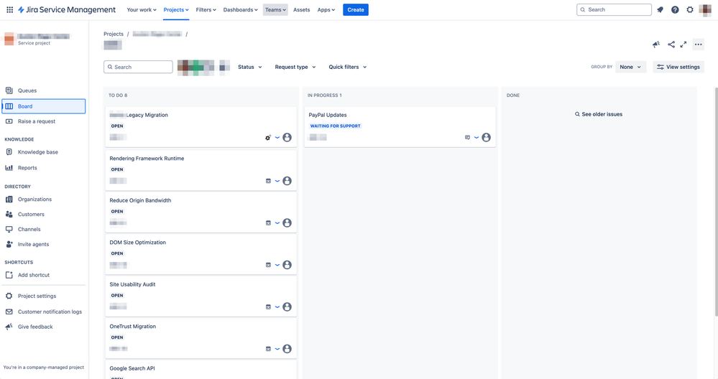Open View settings button
The width and height of the screenshot is (718, 379).
[x=678, y=67]
